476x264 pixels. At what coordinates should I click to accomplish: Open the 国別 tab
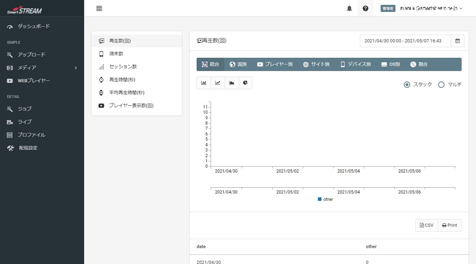click(238, 64)
